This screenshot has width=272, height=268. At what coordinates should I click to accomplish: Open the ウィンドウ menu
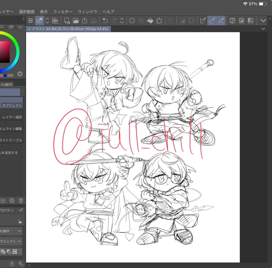88,12
